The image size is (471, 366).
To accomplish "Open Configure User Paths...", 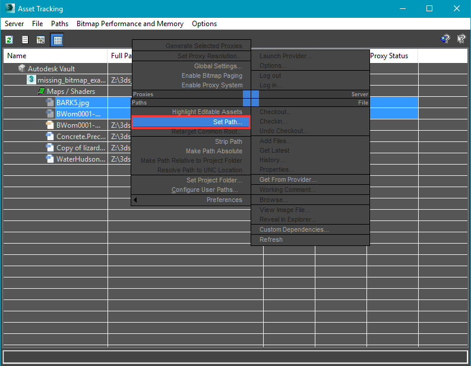I will (x=205, y=190).
